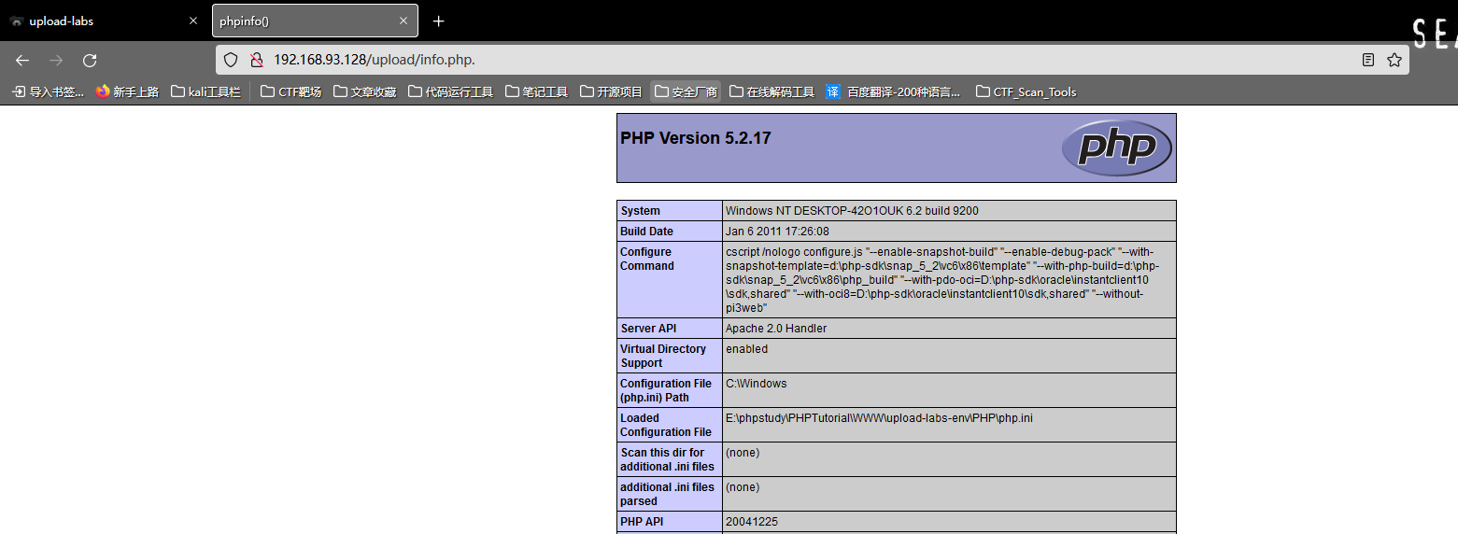Open 新手上路 Firefox bookmark

pos(128,91)
